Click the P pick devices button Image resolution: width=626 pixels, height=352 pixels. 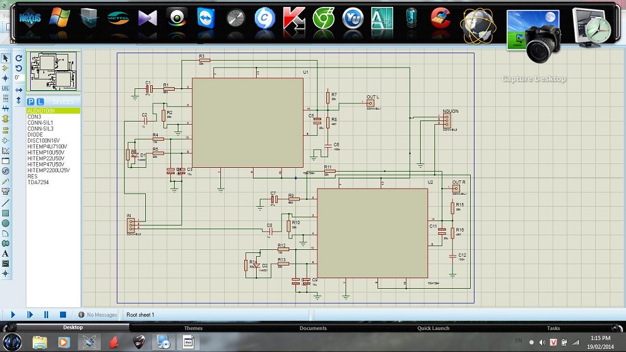tap(31, 101)
